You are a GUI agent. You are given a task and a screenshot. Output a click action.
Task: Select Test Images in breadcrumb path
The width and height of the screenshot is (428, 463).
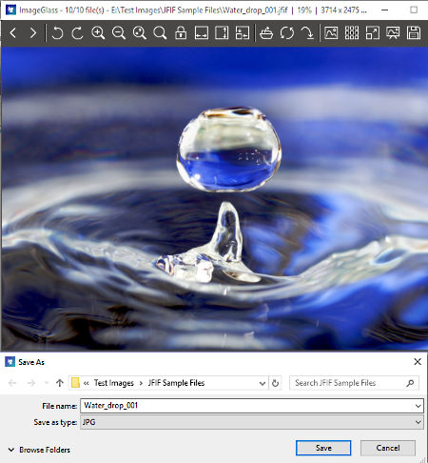(114, 383)
